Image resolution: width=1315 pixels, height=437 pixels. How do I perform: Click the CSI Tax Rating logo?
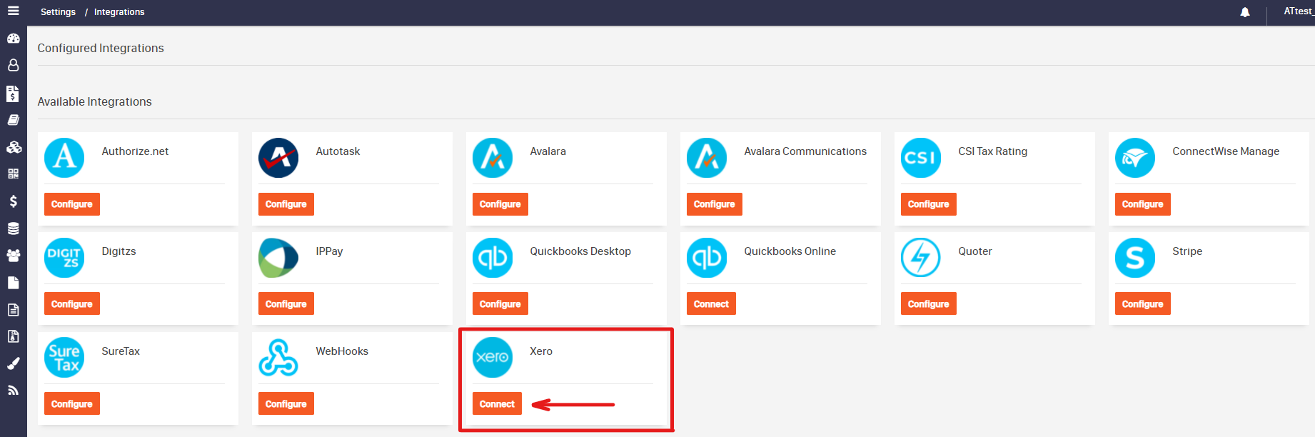[921, 158]
